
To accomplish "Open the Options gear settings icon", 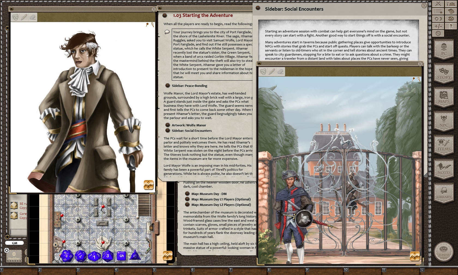I will coord(438,33).
